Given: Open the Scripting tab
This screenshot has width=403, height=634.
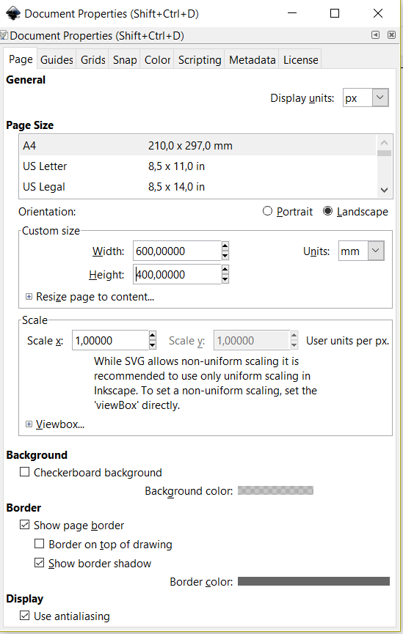Looking at the screenshot, I should (x=200, y=60).
